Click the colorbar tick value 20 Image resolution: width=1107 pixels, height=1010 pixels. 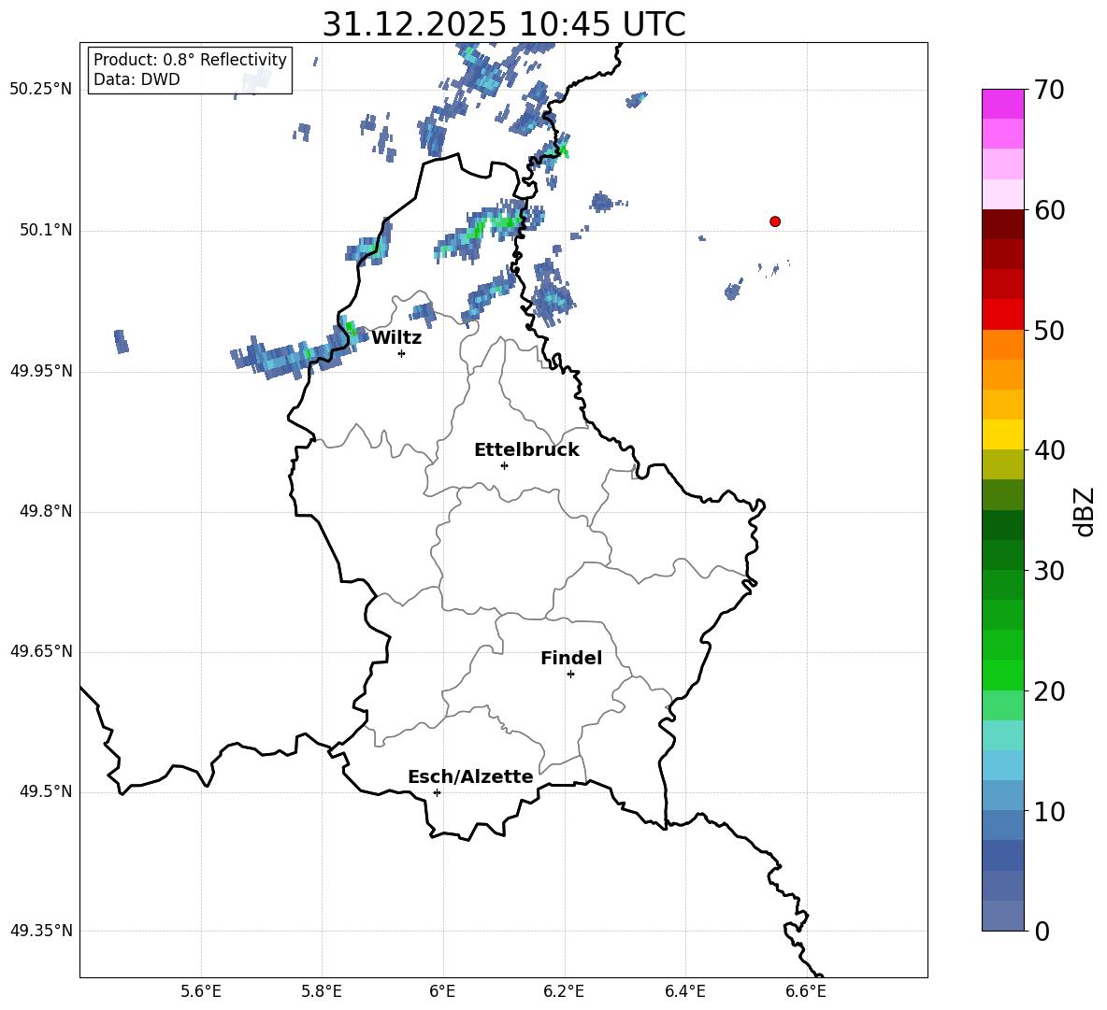pos(1050,691)
